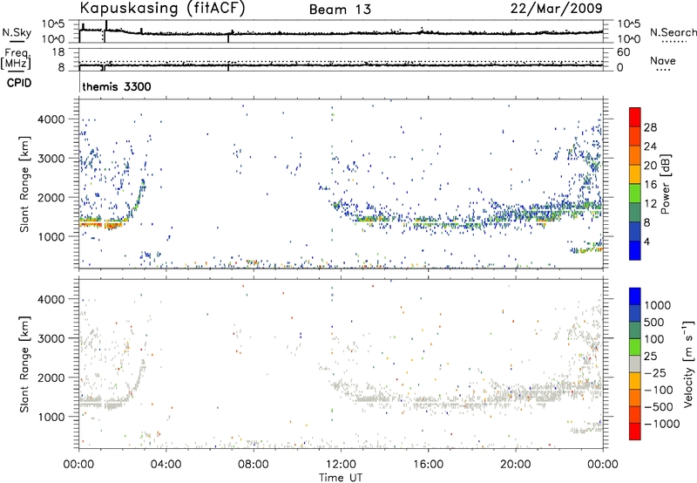This screenshot has width=697, height=483.
Task: Click the red top of the power colorbar
Action: pyautogui.click(x=635, y=117)
